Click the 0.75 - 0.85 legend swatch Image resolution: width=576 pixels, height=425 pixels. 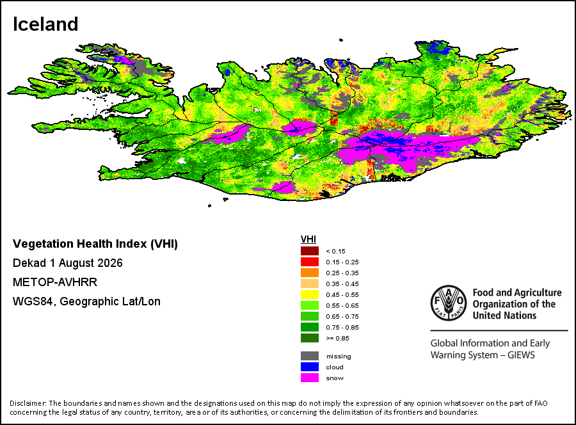pyautogui.click(x=310, y=327)
